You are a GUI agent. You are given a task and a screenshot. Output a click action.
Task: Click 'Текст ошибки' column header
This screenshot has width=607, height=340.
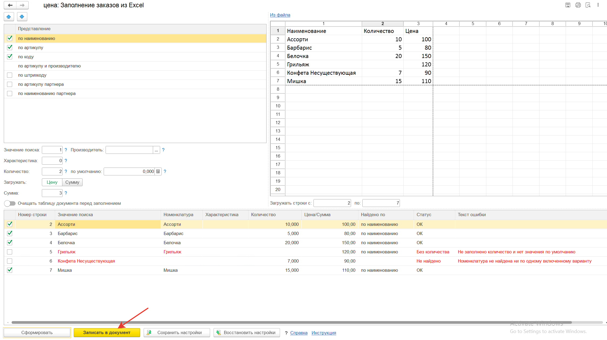[x=531, y=215]
